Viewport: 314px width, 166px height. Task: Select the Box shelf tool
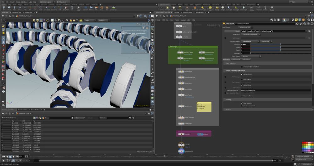(x=4, y=8)
